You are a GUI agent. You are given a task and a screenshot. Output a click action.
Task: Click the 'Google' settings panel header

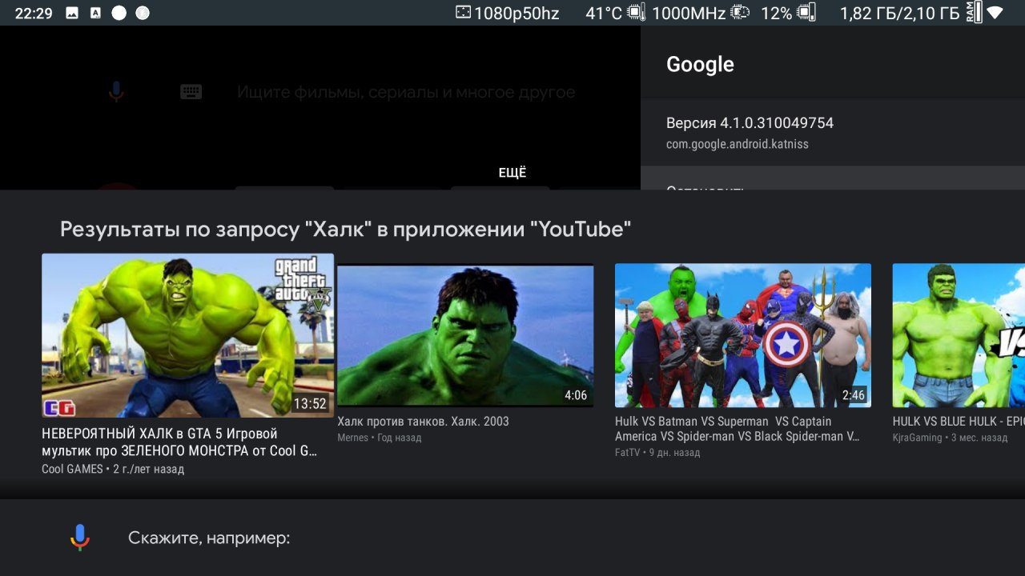[x=700, y=65]
